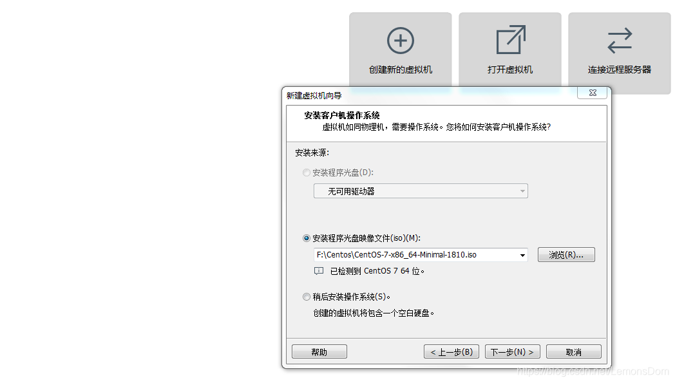Select the 安装程序光盘映像文件(iso) radio option
This screenshot has height=383, width=675.
coord(307,238)
